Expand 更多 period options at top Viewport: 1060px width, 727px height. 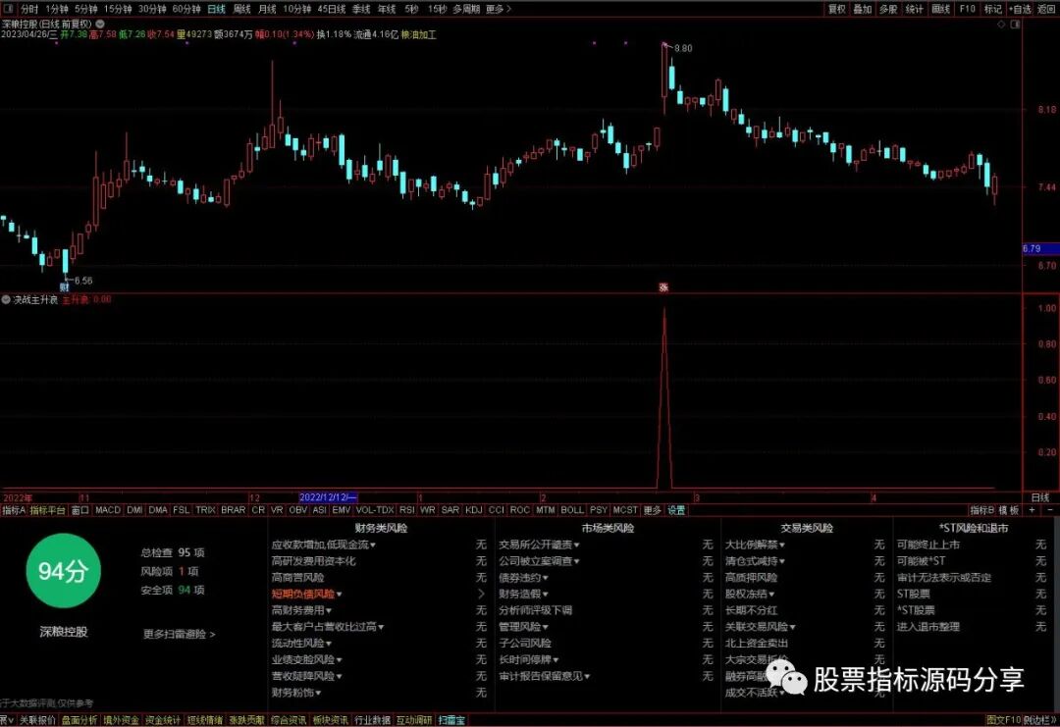[499, 9]
